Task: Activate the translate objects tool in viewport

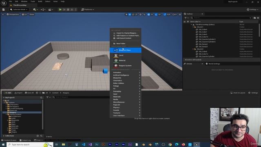Action: (130, 15)
